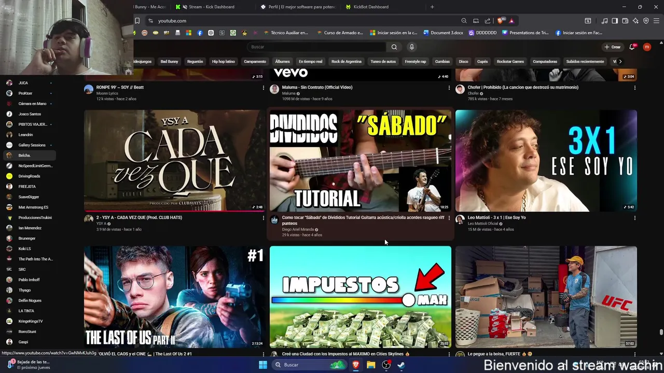Open Leo Mattioli Oficial channel link
664x373 pixels.
tap(482, 224)
